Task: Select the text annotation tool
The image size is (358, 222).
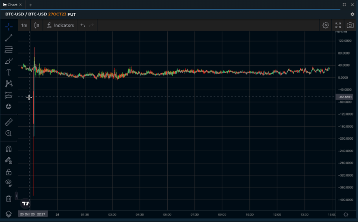Action: pyautogui.click(x=8, y=72)
